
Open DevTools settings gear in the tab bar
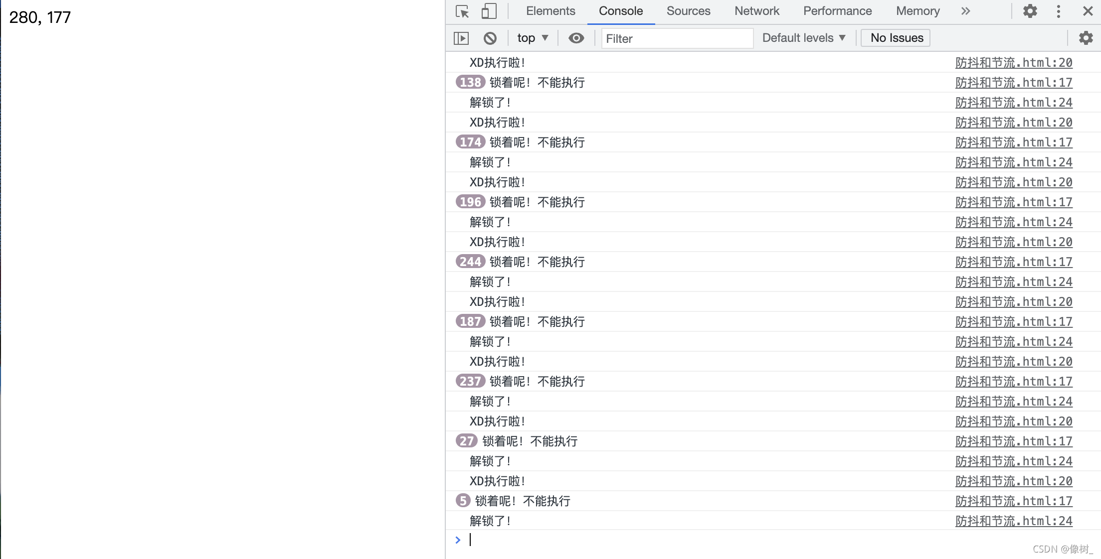tap(1030, 11)
